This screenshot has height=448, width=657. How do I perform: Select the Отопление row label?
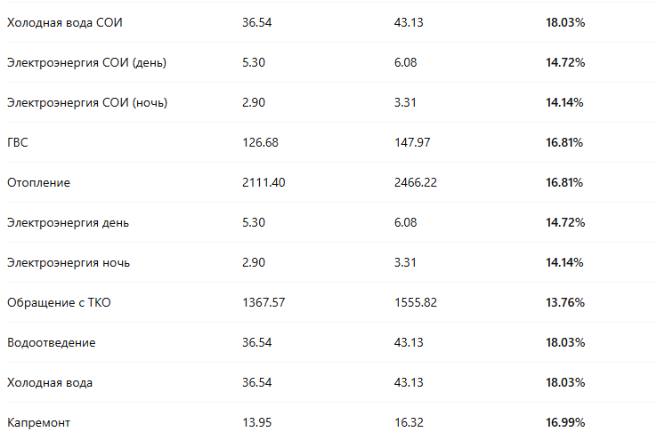(x=38, y=183)
